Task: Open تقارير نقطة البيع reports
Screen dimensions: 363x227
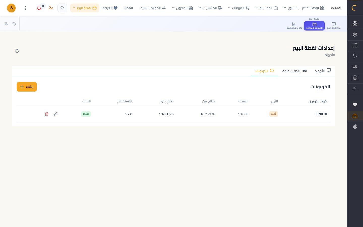Action: (x=294, y=26)
